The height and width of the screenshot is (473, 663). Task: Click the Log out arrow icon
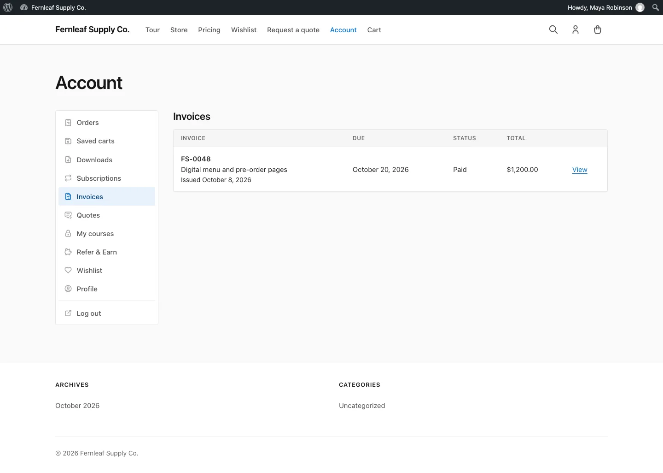(68, 313)
